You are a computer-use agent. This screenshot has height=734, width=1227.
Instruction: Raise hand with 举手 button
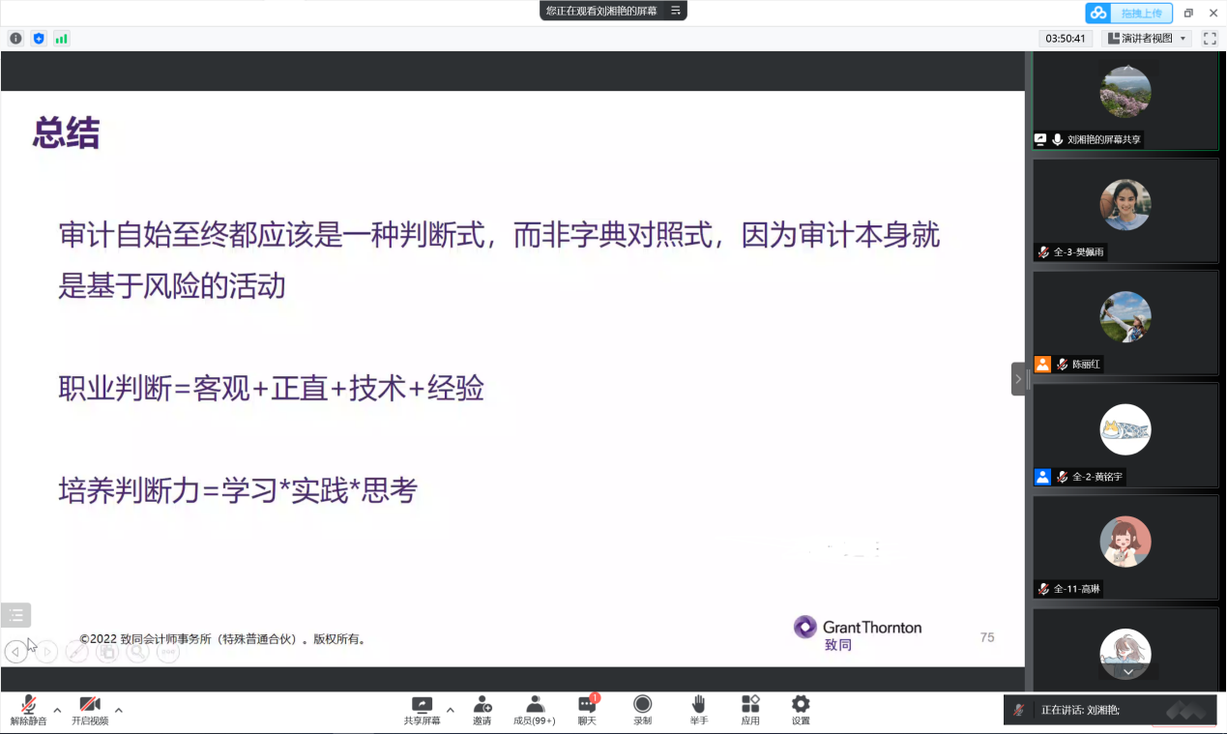click(x=698, y=710)
